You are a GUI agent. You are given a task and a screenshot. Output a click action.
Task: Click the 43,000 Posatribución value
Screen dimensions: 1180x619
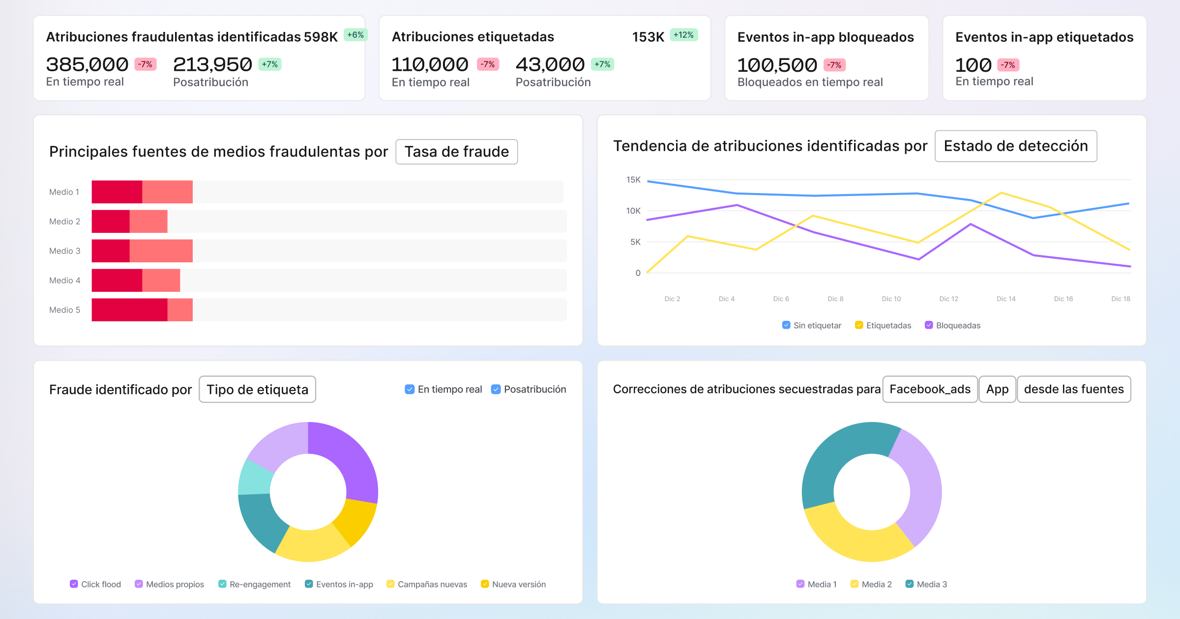pyautogui.click(x=550, y=64)
